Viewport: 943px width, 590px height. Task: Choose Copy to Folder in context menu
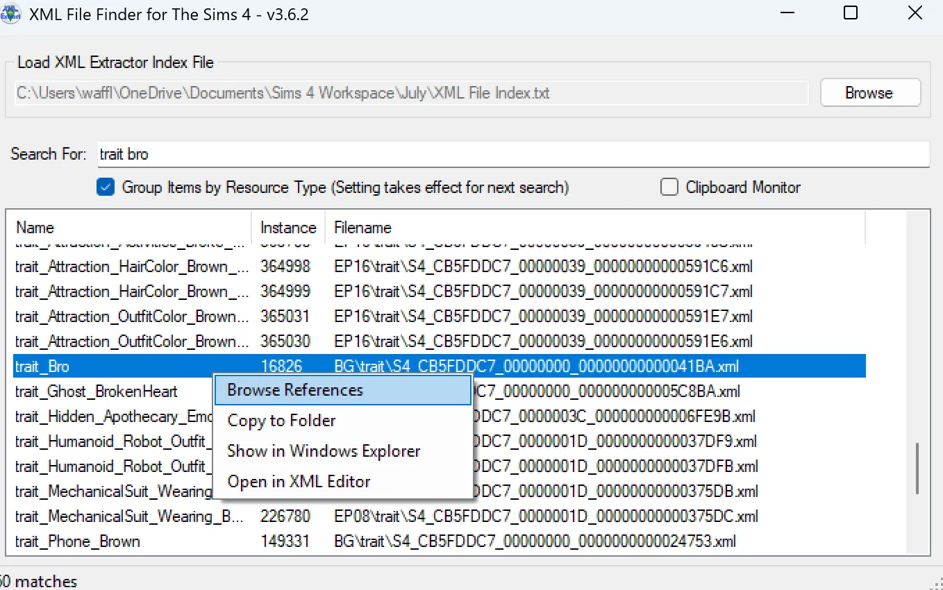pyautogui.click(x=281, y=421)
